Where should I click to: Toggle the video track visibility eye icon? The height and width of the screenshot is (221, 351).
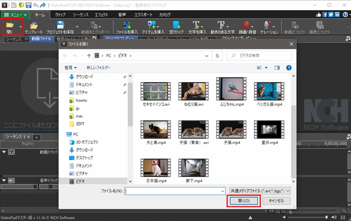click(11, 152)
